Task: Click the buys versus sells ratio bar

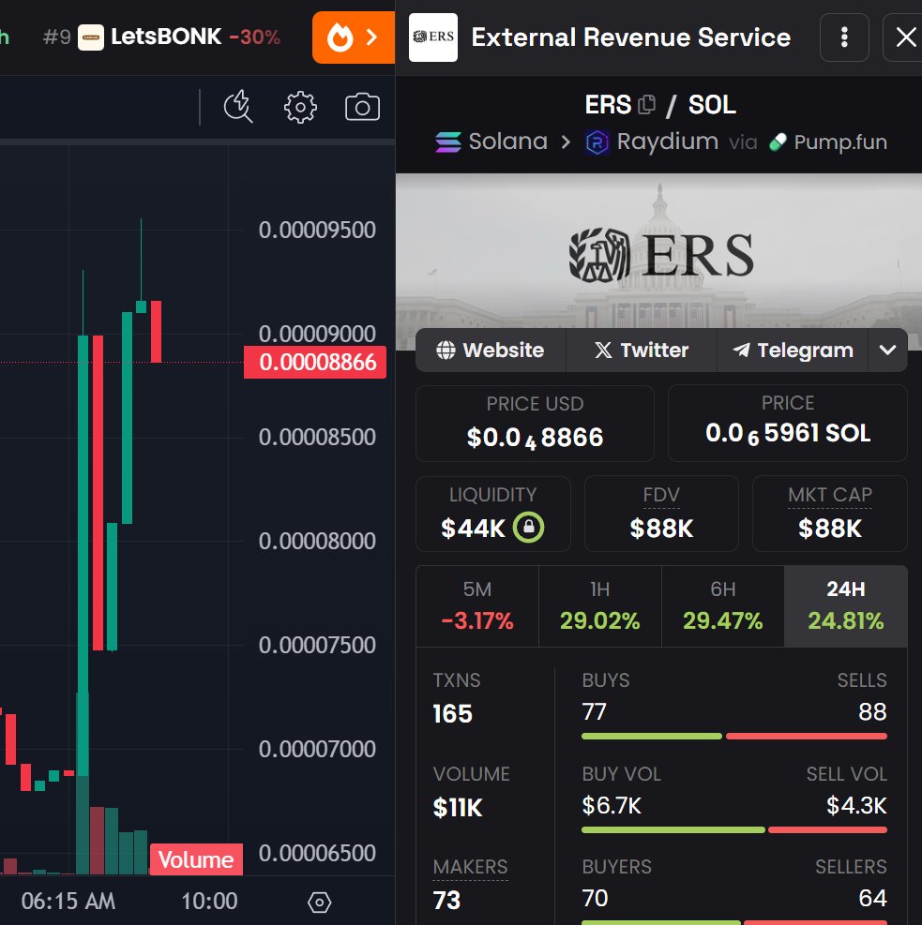Action: coord(734,736)
